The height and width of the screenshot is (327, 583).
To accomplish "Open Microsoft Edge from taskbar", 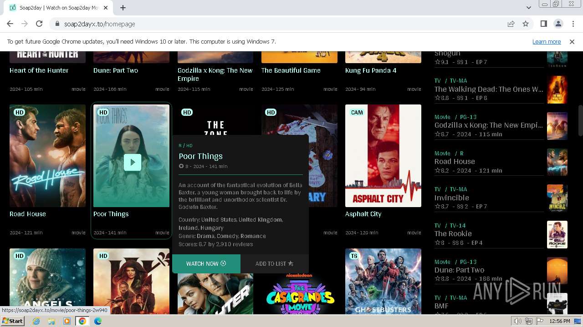I will click(98, 321).
